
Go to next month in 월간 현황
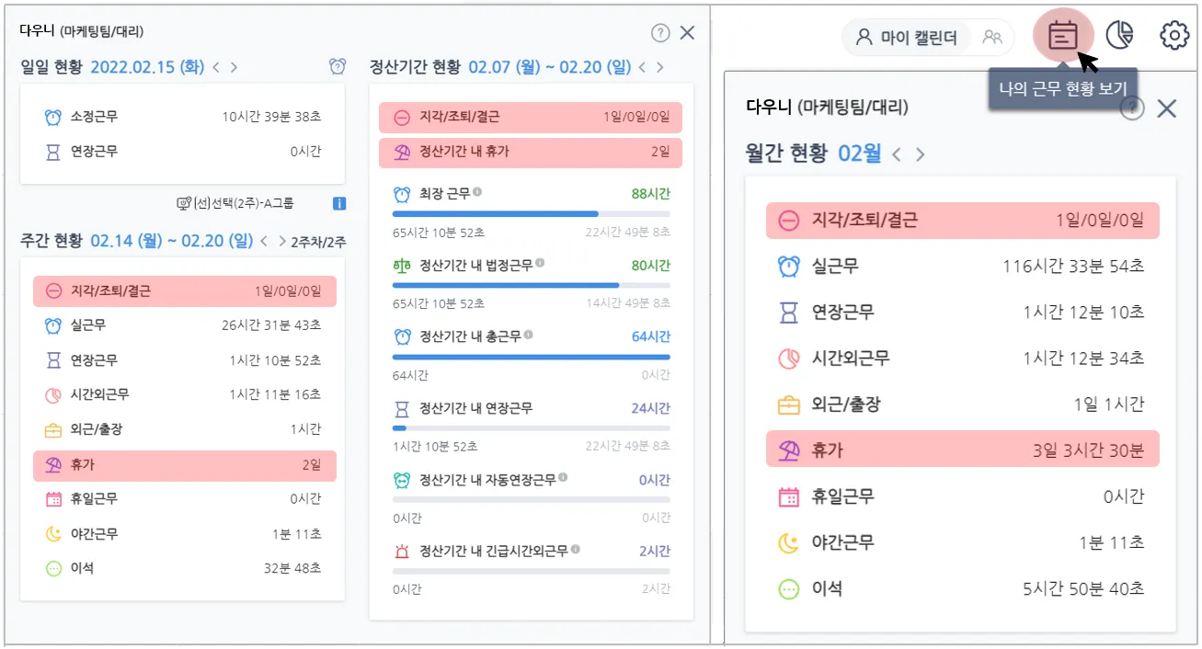(919, 154)
